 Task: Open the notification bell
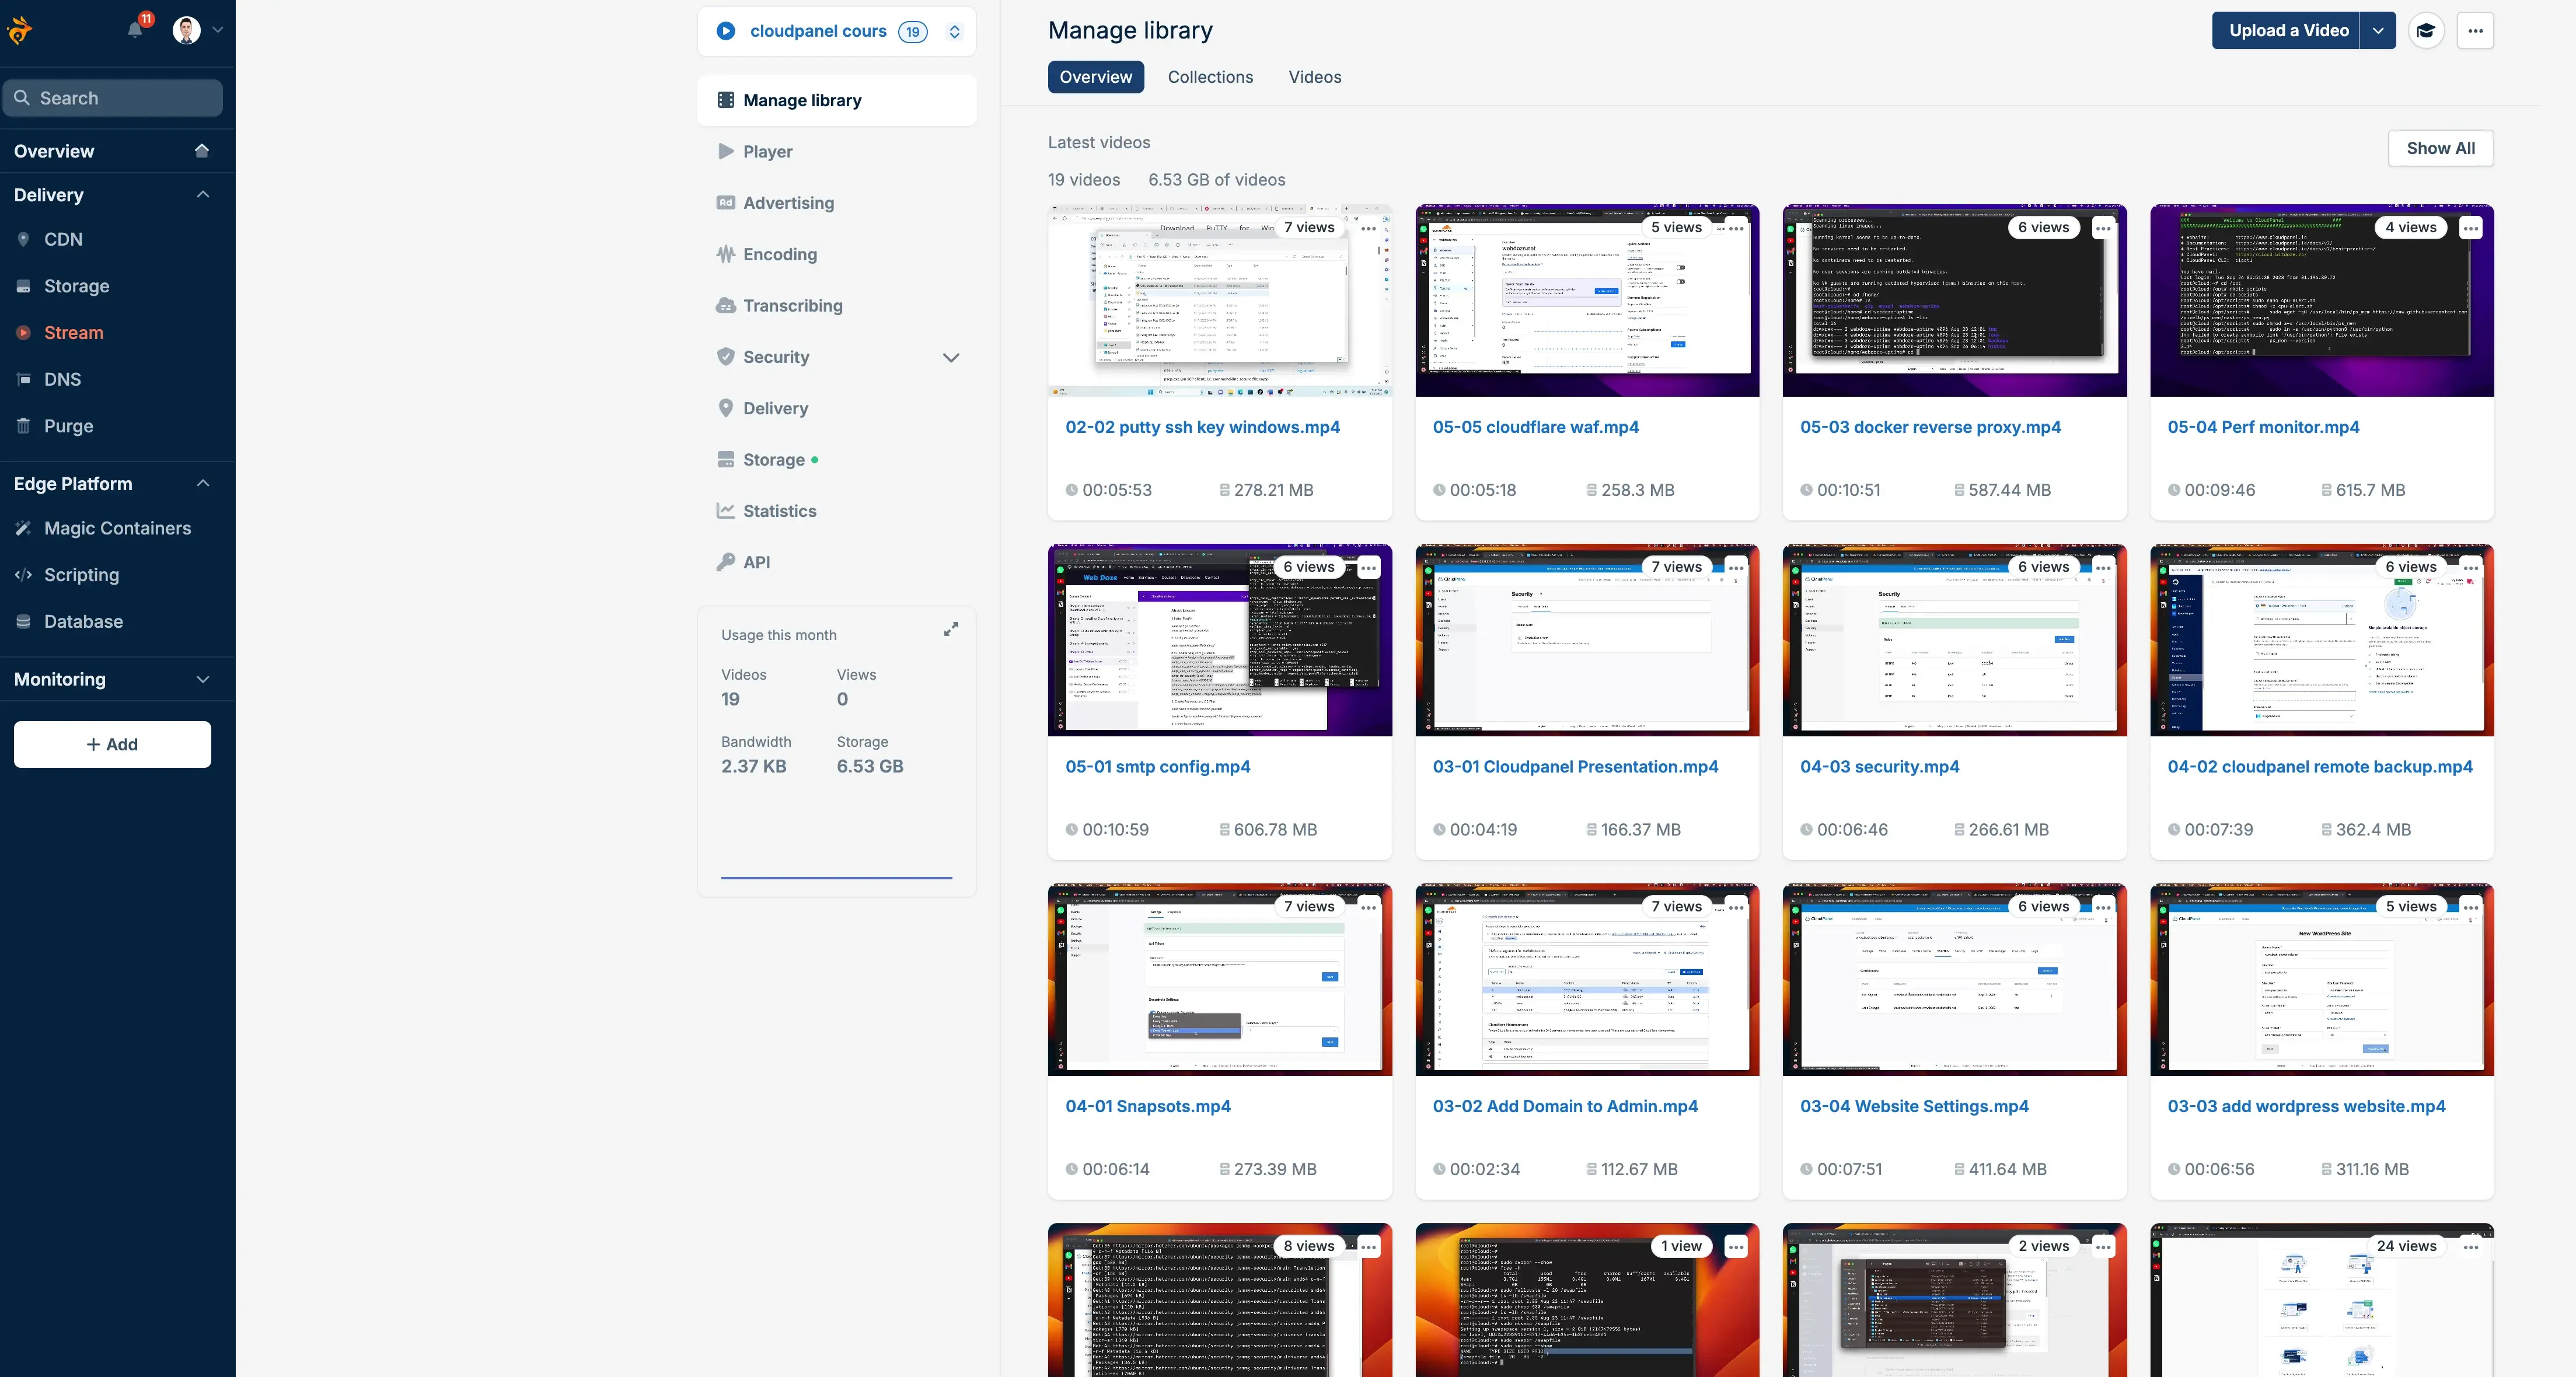pyautogui.click(x=136, y=30)
